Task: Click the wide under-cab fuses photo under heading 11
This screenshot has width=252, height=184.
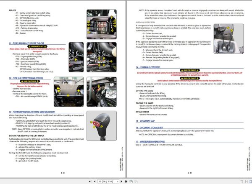Action: tap(102, 57)
